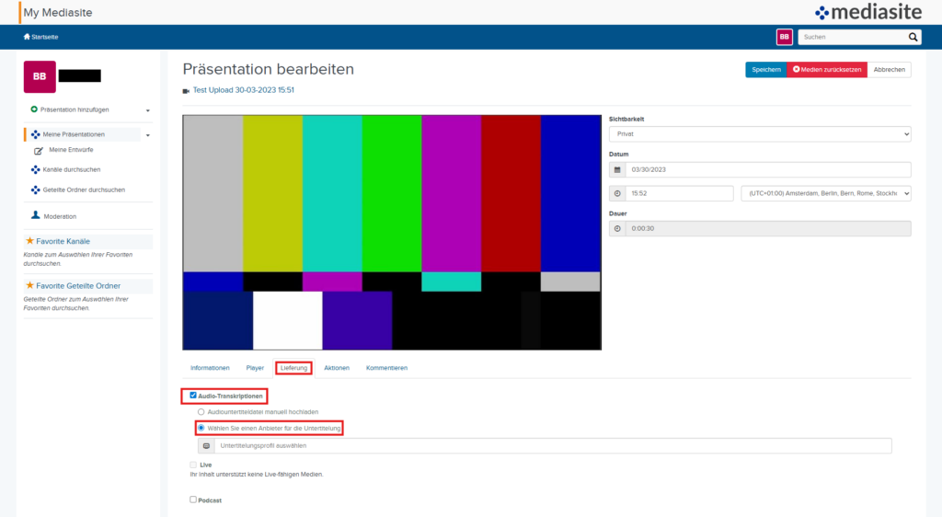Click the clock icon beside 15:52
This screenshot has height=517, width=942.
pyautogui.click(x=617, y=194)
